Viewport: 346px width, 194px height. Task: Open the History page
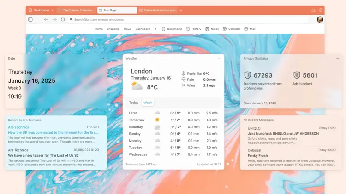click(x=193, y=29)
